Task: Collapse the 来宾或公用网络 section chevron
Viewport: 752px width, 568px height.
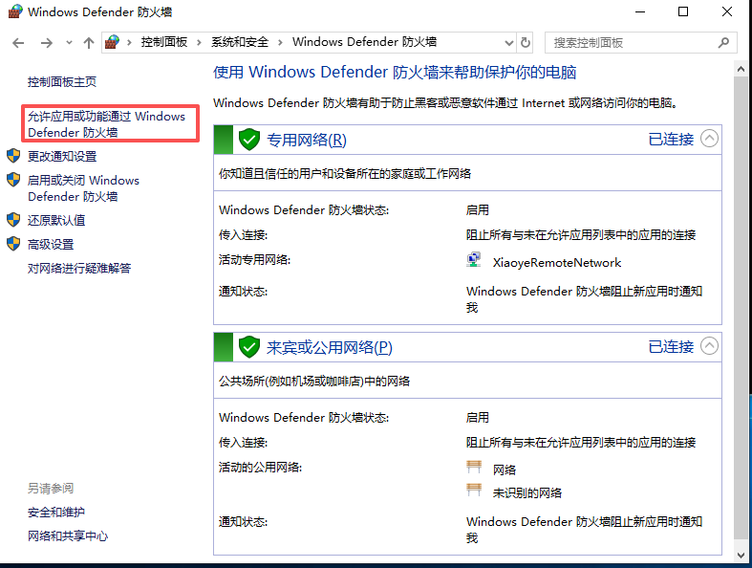Action: (x=709, y=345)
